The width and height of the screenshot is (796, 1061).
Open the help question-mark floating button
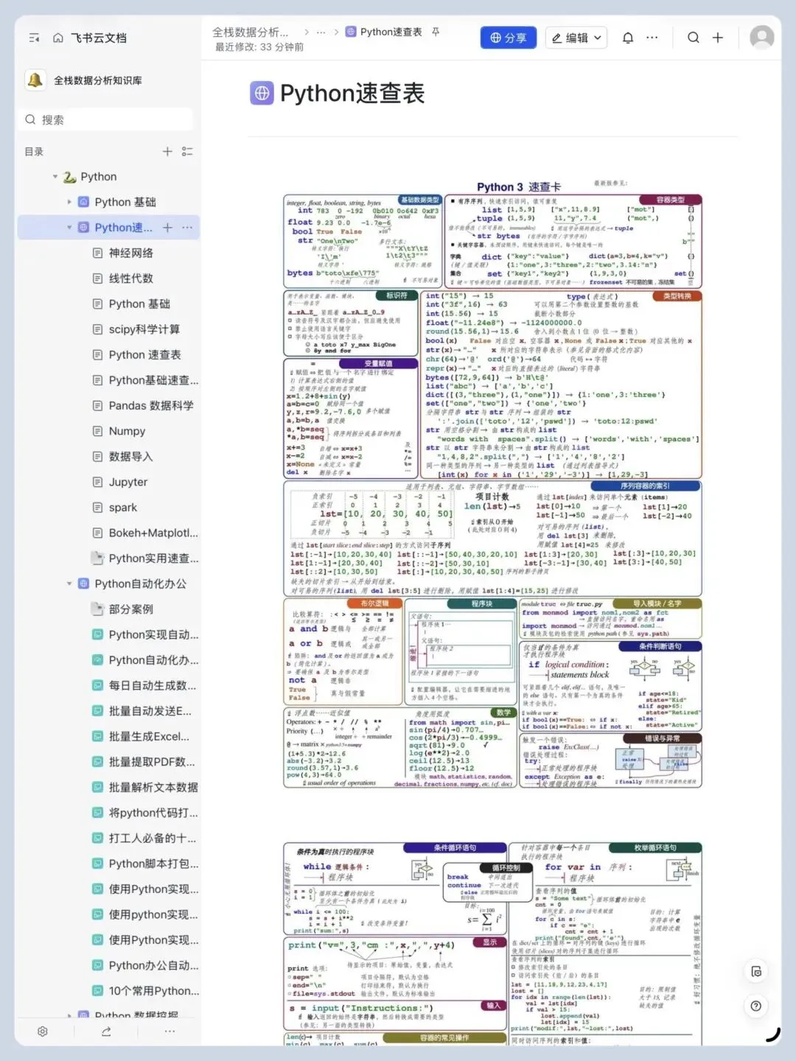[x=756, y=1006]
